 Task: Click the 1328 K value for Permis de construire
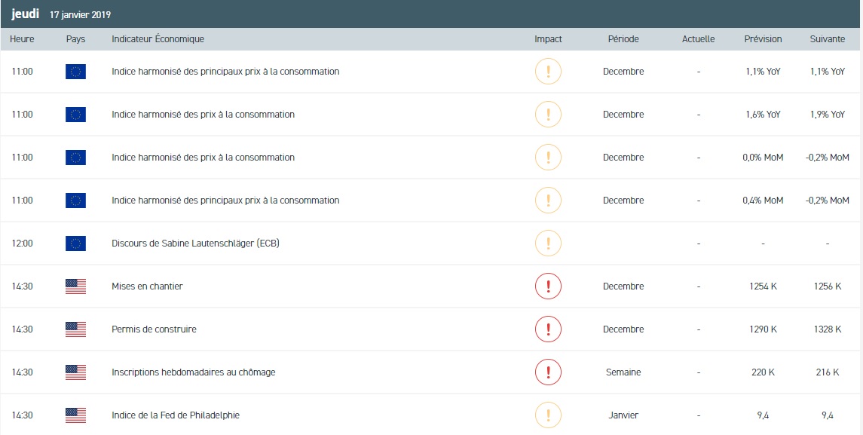tap(828, 329)
